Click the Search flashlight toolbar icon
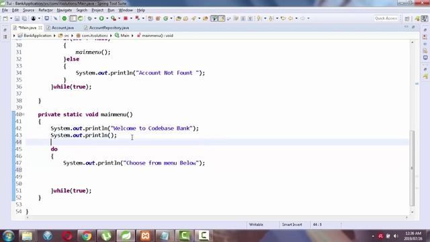430x242 pixels. click(194, 18)
